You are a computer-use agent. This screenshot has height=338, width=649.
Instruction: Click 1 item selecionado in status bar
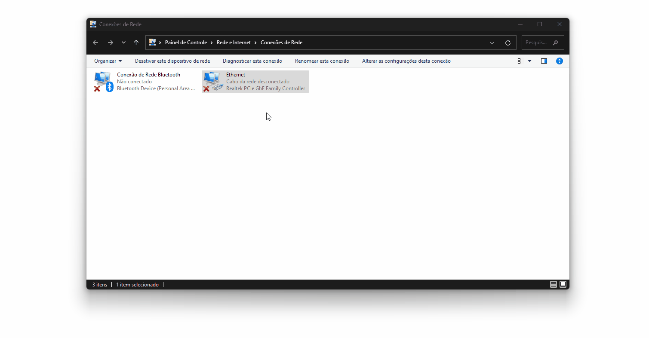pyautogui.click(x=137, y=285)
